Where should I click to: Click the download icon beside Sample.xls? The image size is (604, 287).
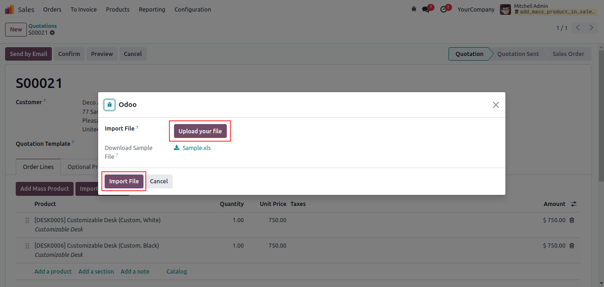click(177, 148)
